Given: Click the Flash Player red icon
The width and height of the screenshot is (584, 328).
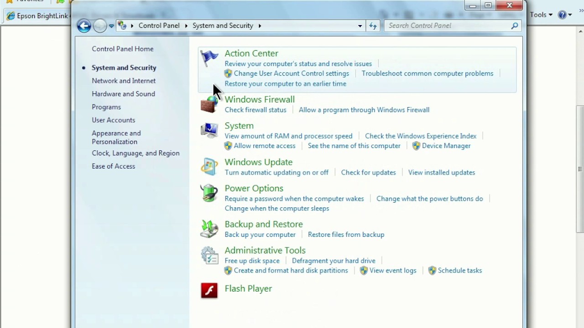Looking at the screenshot, I should point(209,290).
